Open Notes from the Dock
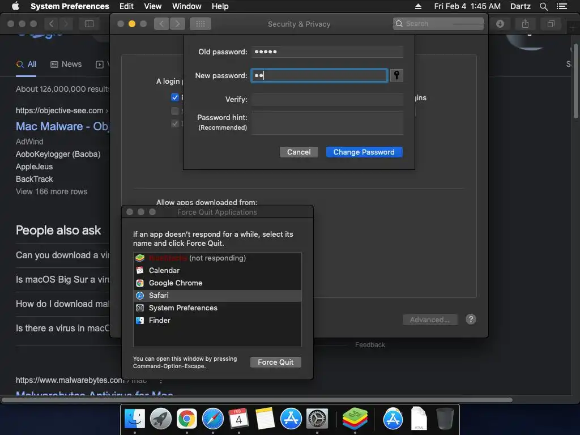Screen dimensions: 580x435 (265, 419)
